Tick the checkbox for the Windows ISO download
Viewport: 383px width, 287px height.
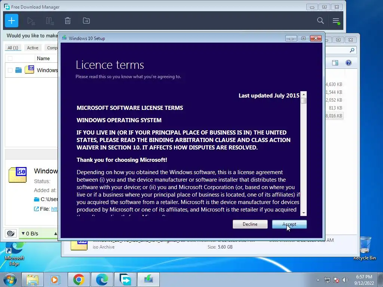(10, 70)
